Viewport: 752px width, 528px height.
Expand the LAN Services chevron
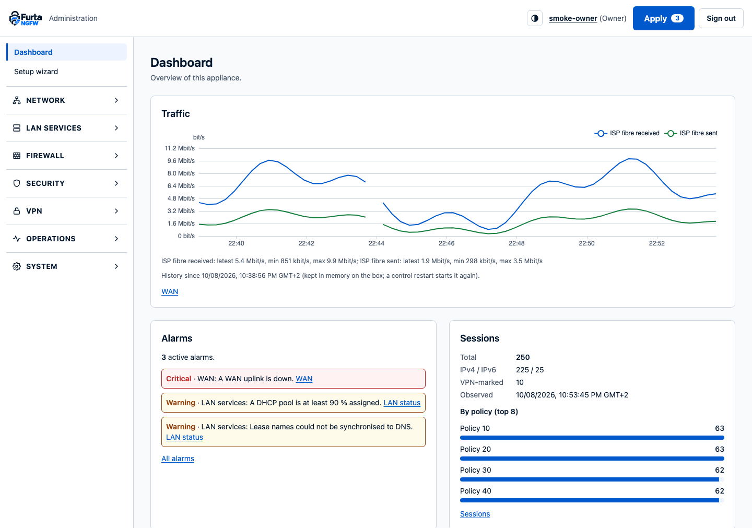pyautogui.click(x=116, y=128)
